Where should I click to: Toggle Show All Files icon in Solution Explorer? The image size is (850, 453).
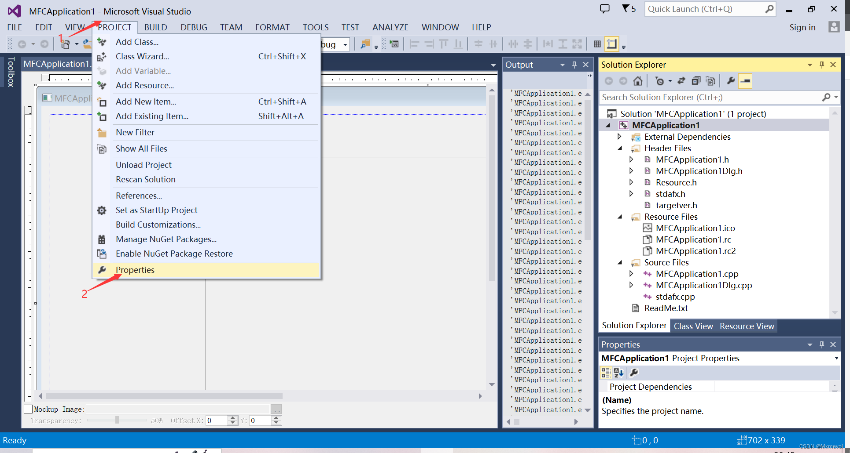pyautogui.click(x=710, y=81)
